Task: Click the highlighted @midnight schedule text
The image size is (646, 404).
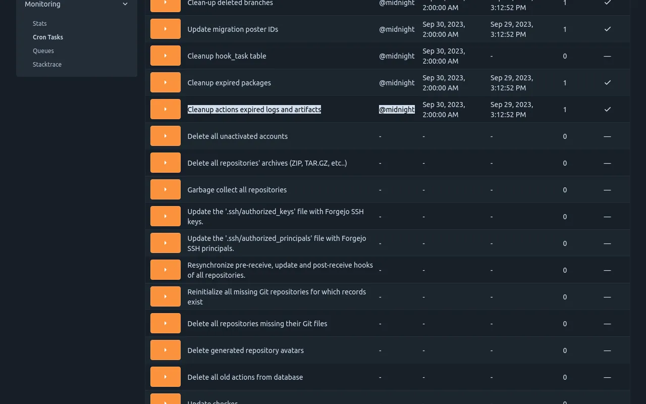Action: [x=397, y=109]
